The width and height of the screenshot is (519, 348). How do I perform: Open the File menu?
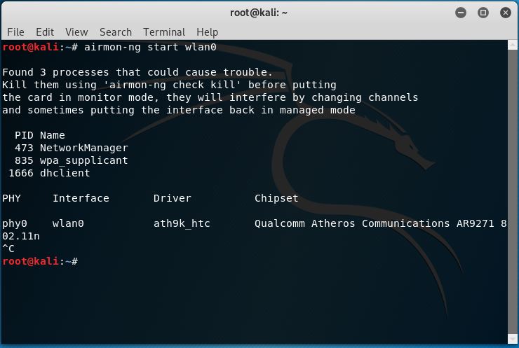15,32
